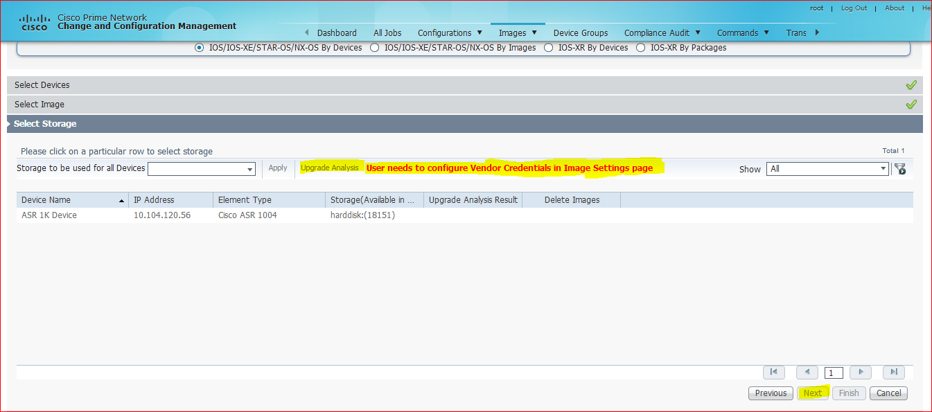Viewport: 932px width, 412px height.
Task: Sort by Device Name arrow
Action: pos(122,200)
